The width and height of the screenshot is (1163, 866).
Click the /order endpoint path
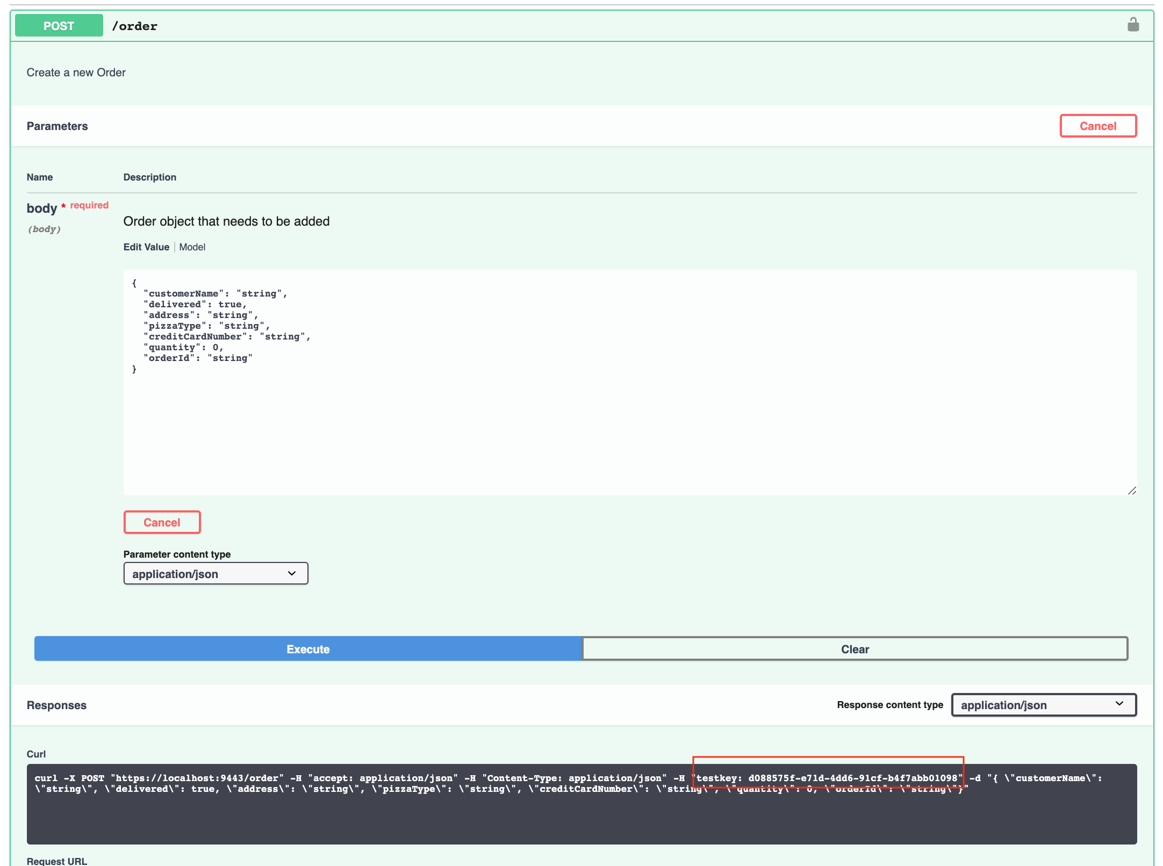tap(134, 26)
